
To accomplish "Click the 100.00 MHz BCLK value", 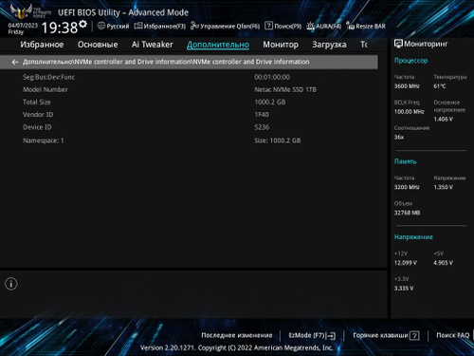I will pos(409,112).
